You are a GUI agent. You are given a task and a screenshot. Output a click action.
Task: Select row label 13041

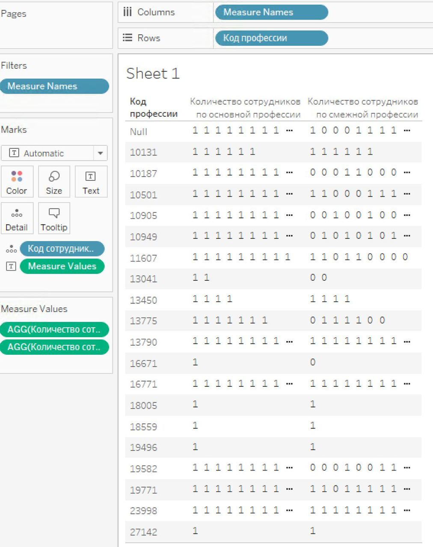tap(143, 279)
